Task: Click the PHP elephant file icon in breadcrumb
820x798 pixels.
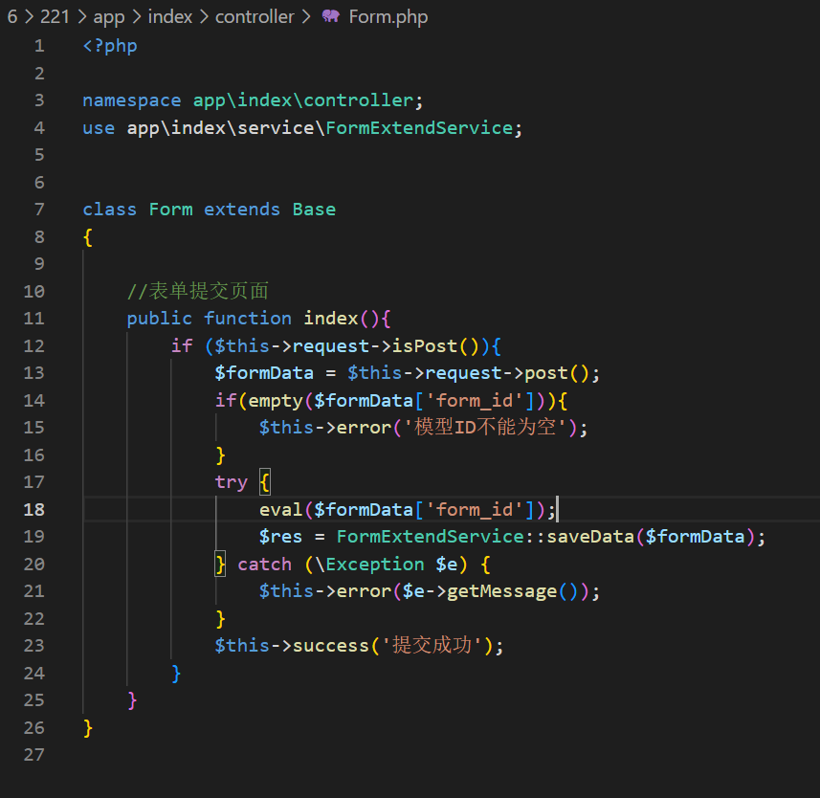Action: [x=330, y=16]
